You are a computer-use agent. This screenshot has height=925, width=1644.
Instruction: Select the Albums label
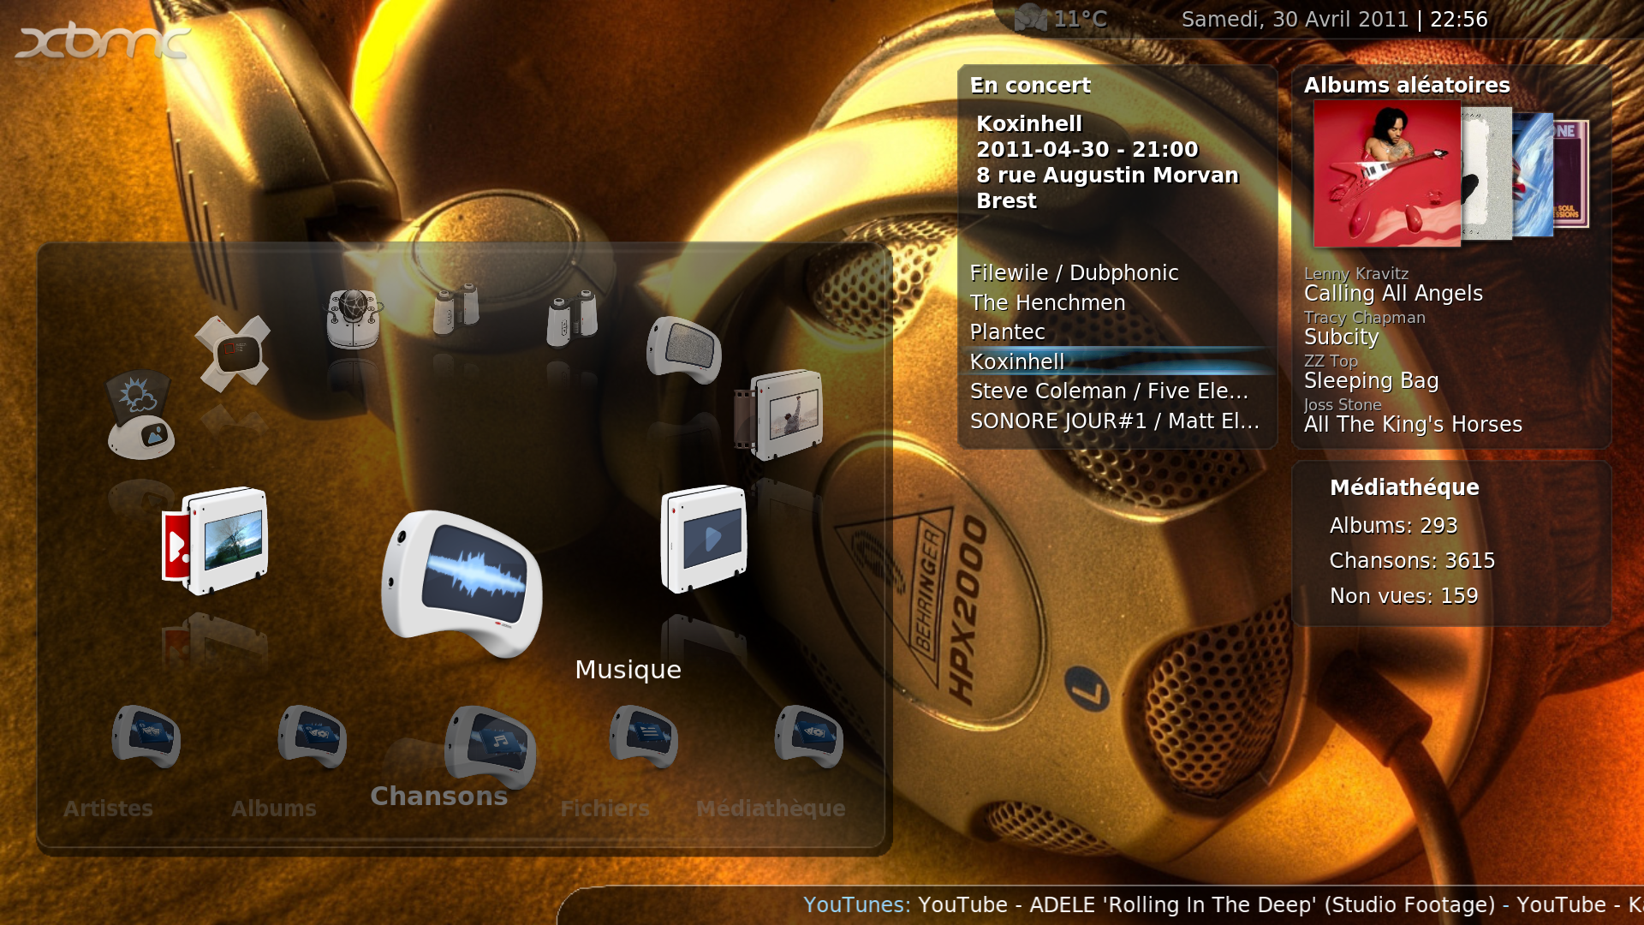[x=274, y=809]
